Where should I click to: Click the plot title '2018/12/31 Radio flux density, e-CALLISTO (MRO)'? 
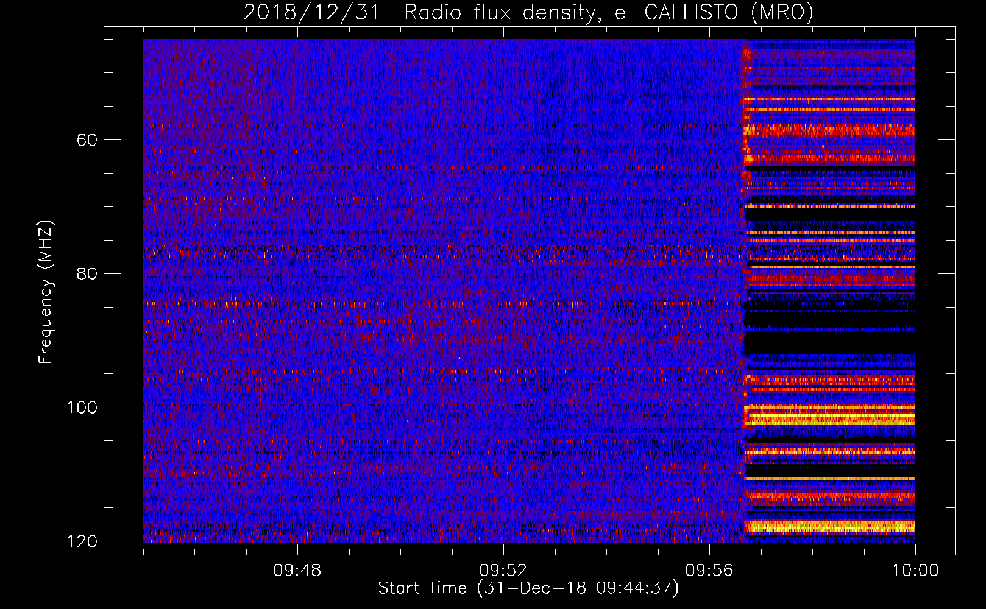[528, 12]
